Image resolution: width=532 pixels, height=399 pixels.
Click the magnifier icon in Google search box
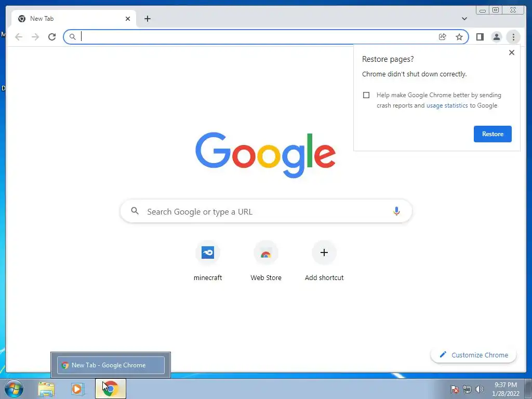135,211
